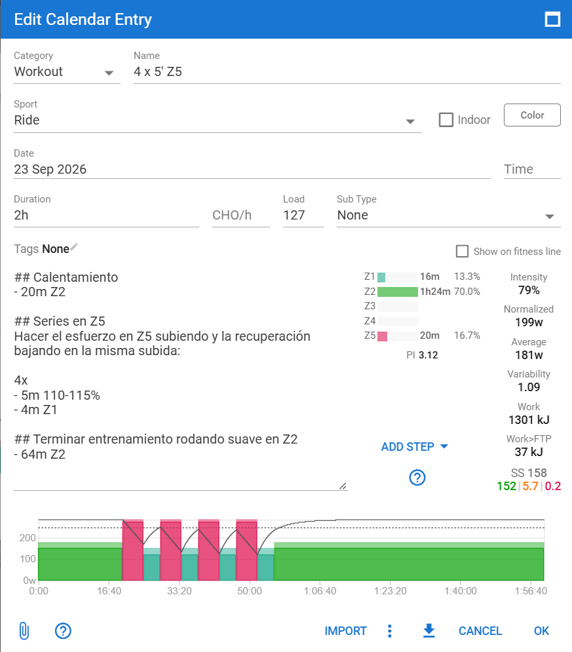The width and height of the screenshot is (572, 652).
Task: Click the Z2 green zone bar
Action: pyautogui.click(x=398, y=292)
